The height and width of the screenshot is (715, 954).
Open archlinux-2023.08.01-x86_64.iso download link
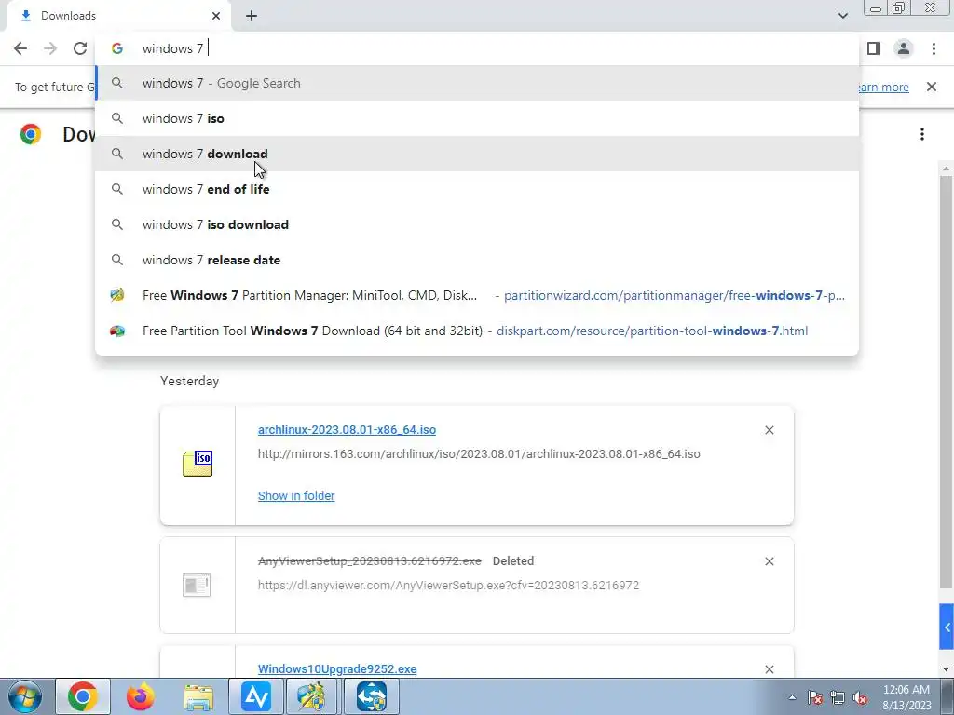347,430
